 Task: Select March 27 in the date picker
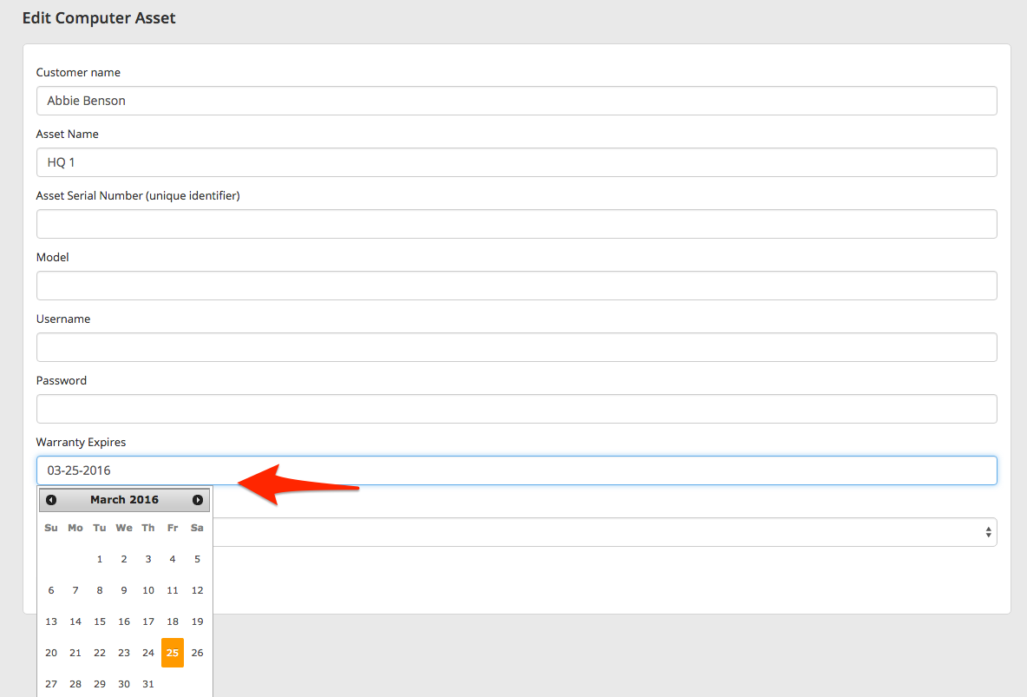pos(51,684)
